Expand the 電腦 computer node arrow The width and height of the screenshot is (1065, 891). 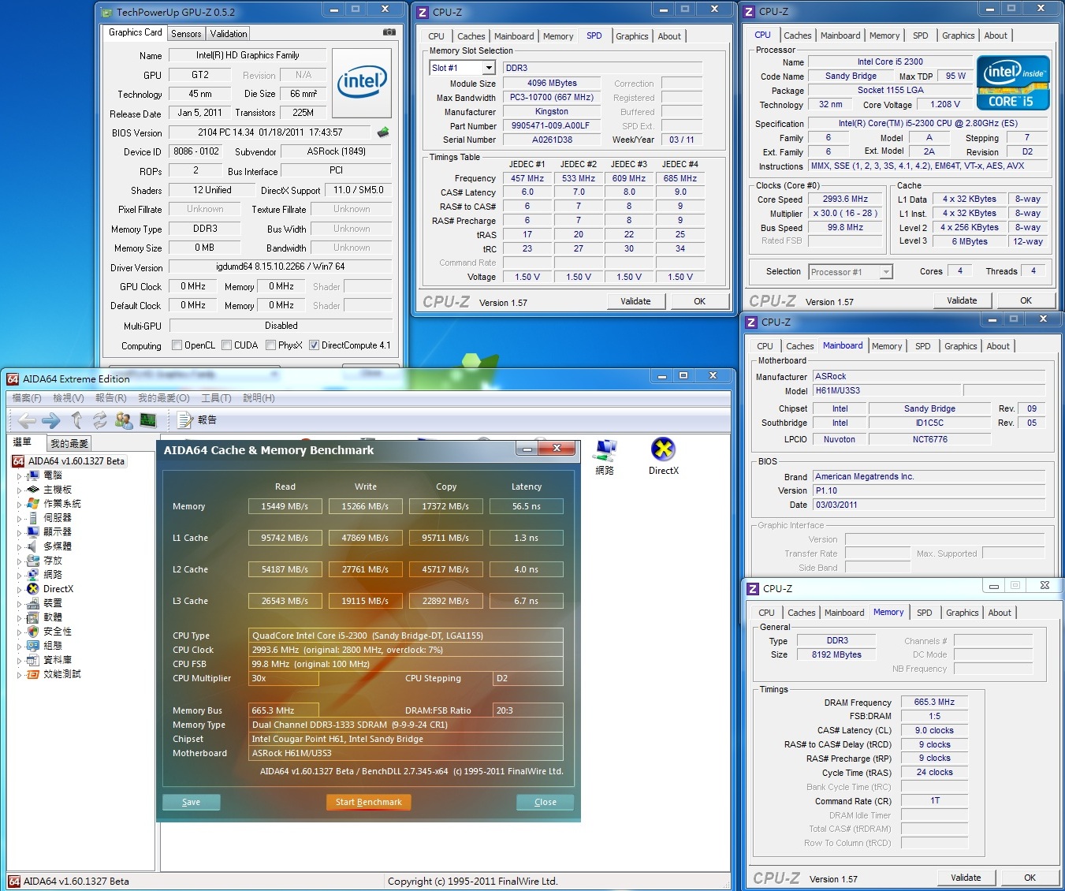click(19, 475)
